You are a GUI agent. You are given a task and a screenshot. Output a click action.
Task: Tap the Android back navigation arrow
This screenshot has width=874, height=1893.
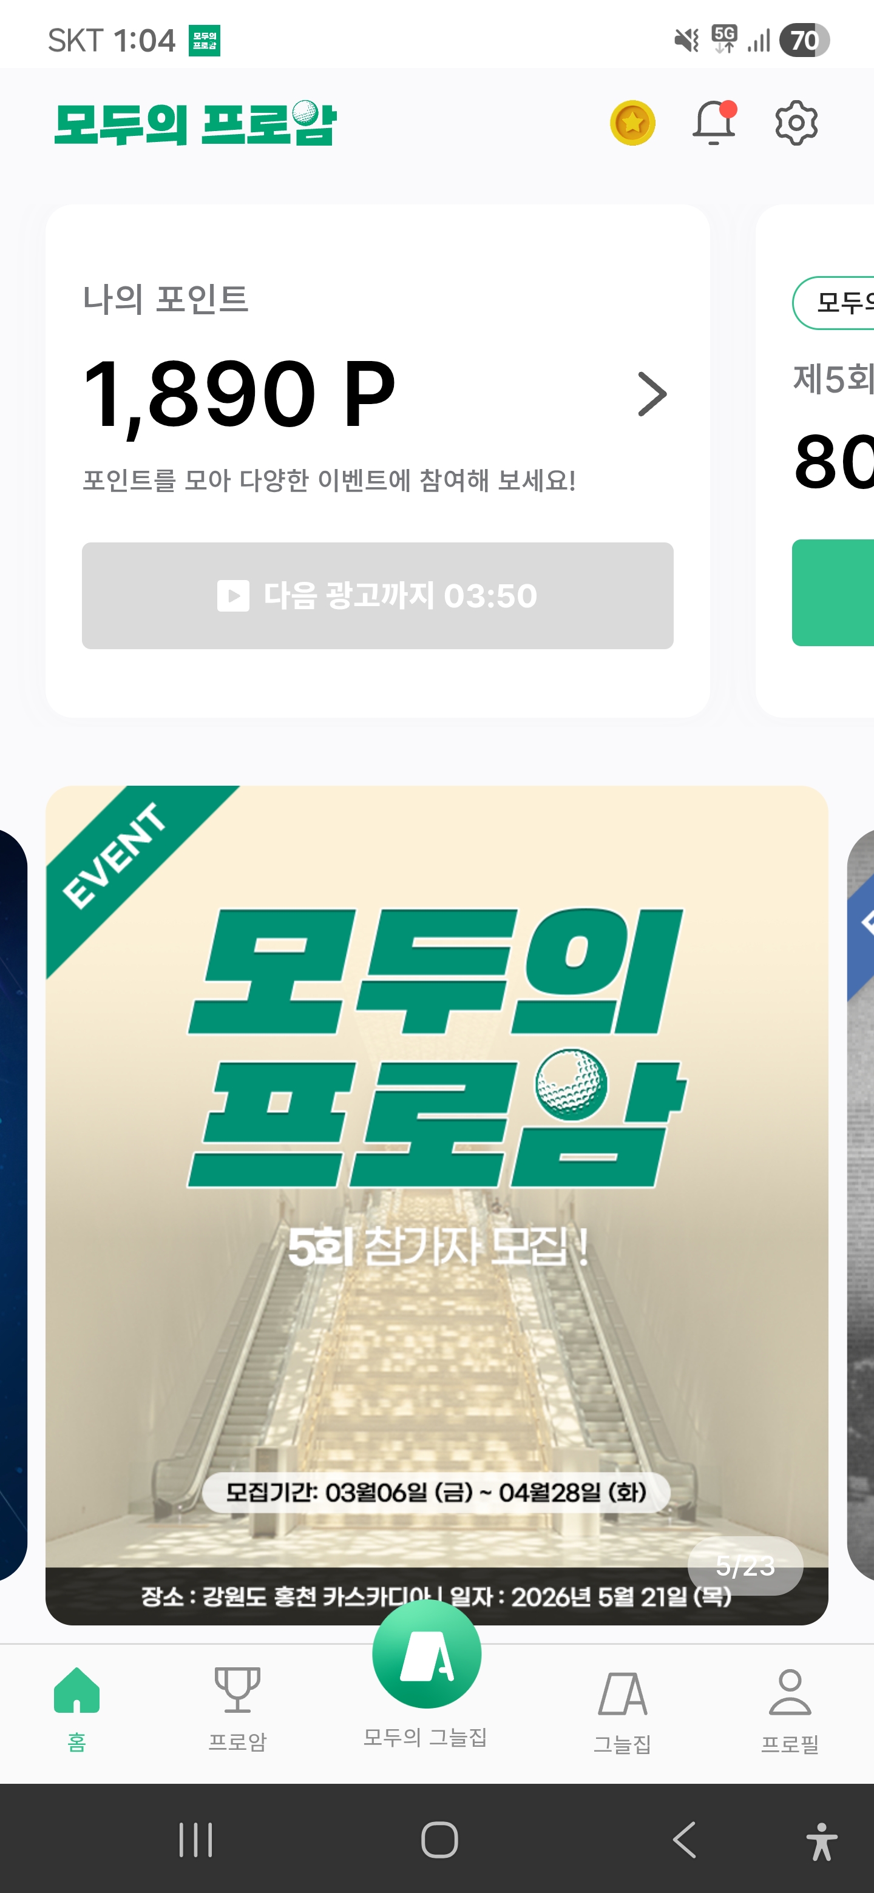pos(685,1840)
